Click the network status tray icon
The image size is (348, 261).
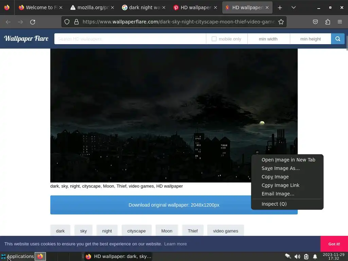(x=288, y=257)
